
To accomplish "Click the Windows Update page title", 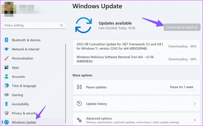I will pos(97,6).
